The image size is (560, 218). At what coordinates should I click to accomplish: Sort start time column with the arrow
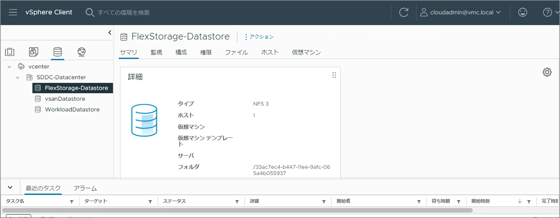point(520,201)
